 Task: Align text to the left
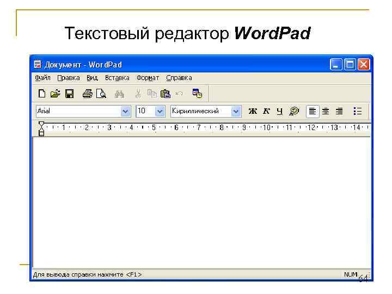click(313, 111)
